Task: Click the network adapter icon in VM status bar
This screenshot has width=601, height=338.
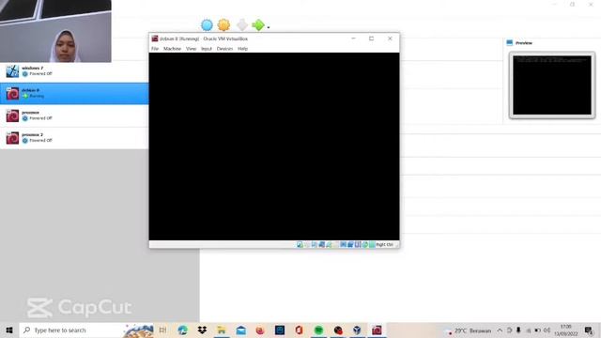Action: [321, 244]
